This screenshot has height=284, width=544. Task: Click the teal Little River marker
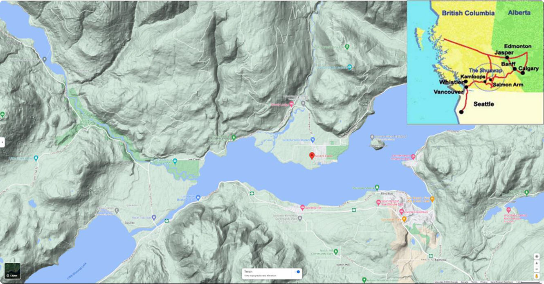coord(36,158)
